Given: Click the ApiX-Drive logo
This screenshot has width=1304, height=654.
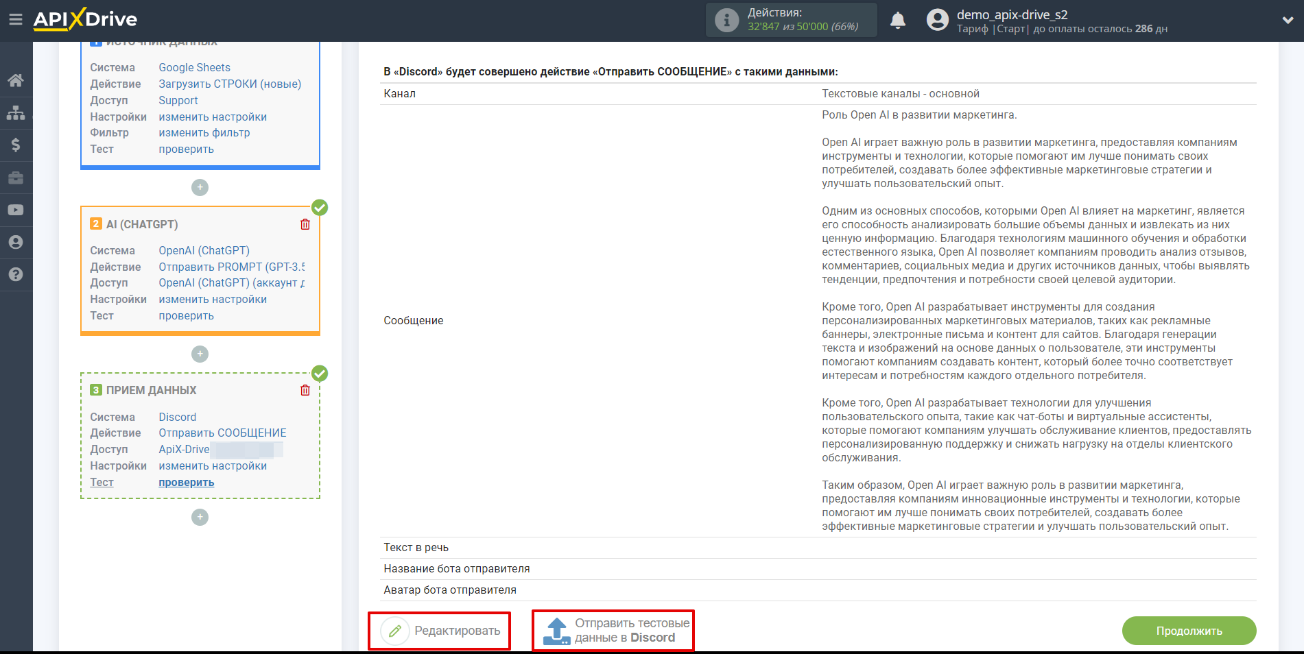Looking at the screenshot, I should (85, 19).
